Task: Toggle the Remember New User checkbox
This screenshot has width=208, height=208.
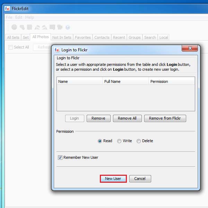Action: point(60,157)
